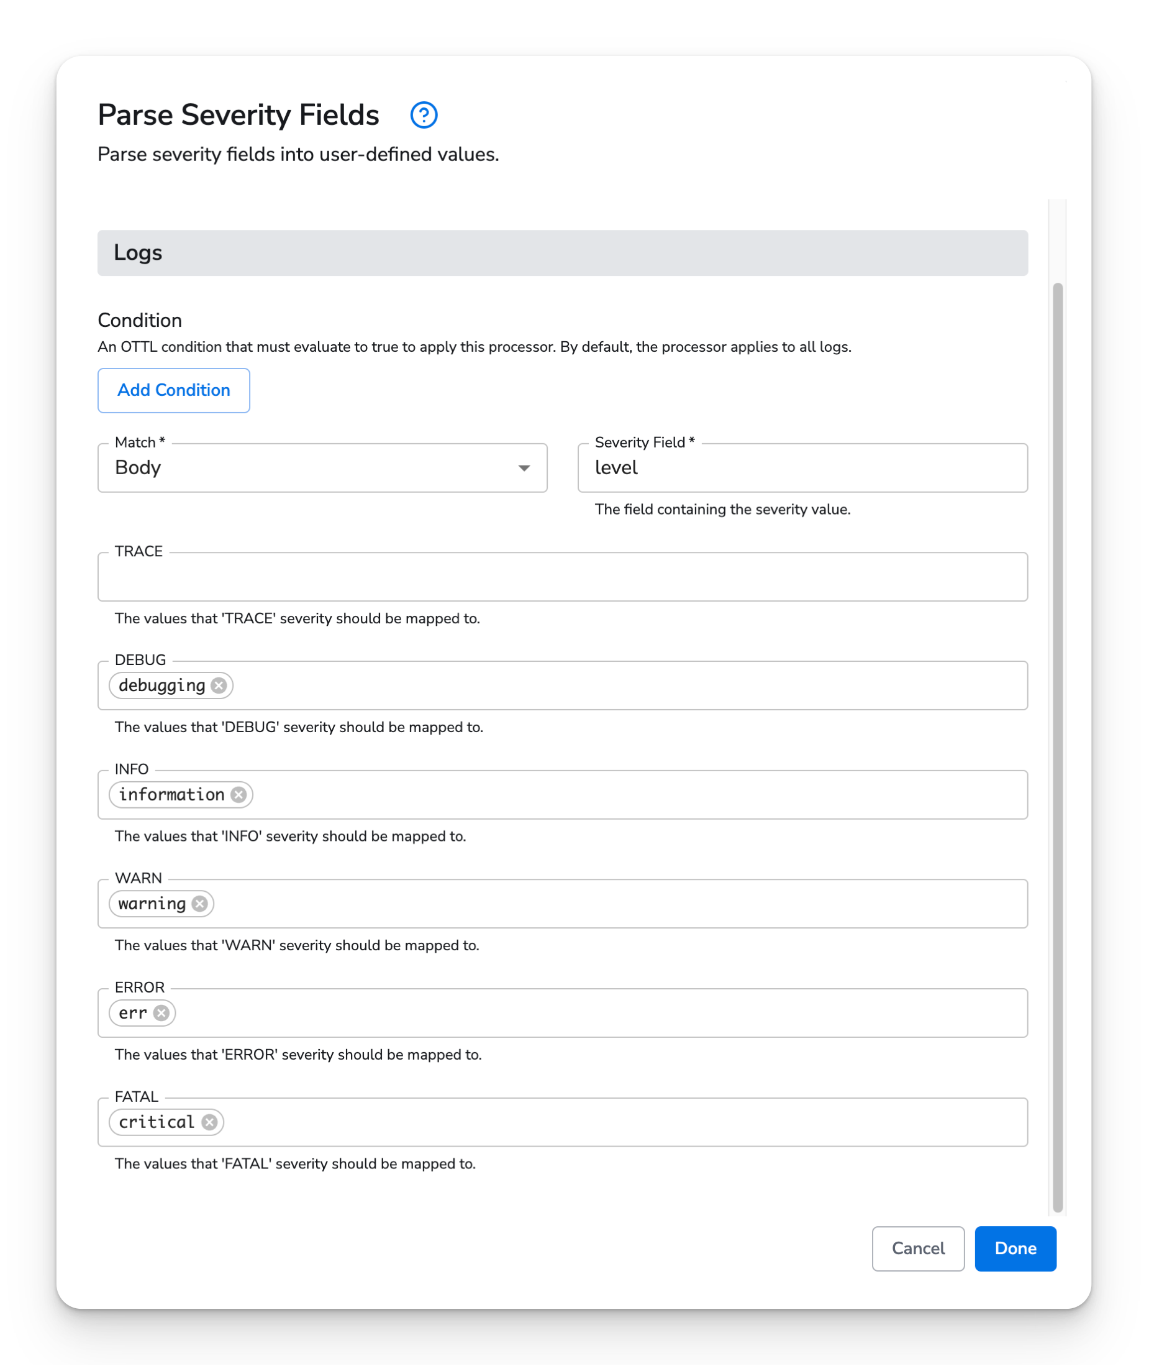Confirm changes with the Done button
The height and width of the screenshot is (1366, 1149).
(x=1015, y=1249)
